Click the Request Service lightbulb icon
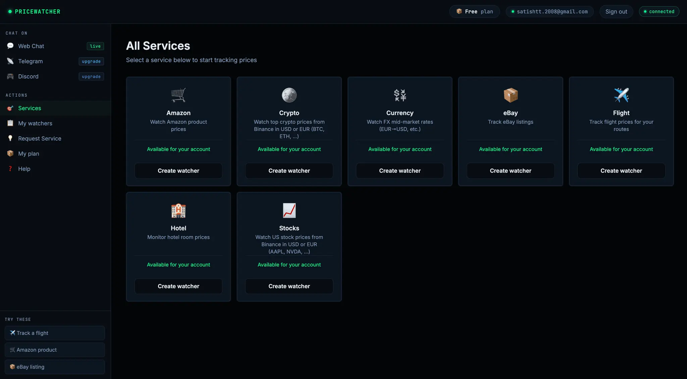 click(x=10, y=138)
